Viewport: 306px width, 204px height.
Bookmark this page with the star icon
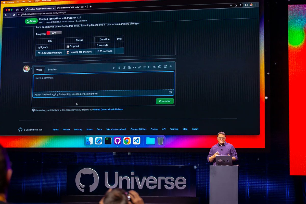240,5
